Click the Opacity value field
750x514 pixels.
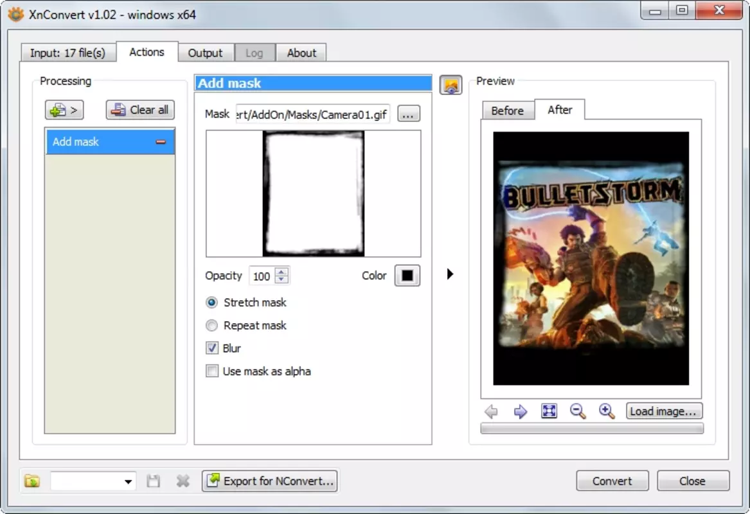pyautogui.click(x=262, y=276)
